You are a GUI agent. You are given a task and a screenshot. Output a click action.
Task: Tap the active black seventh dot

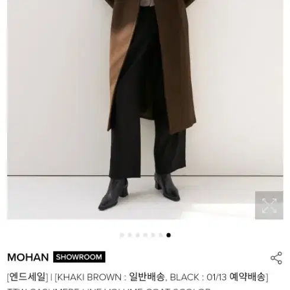[169, 235]
